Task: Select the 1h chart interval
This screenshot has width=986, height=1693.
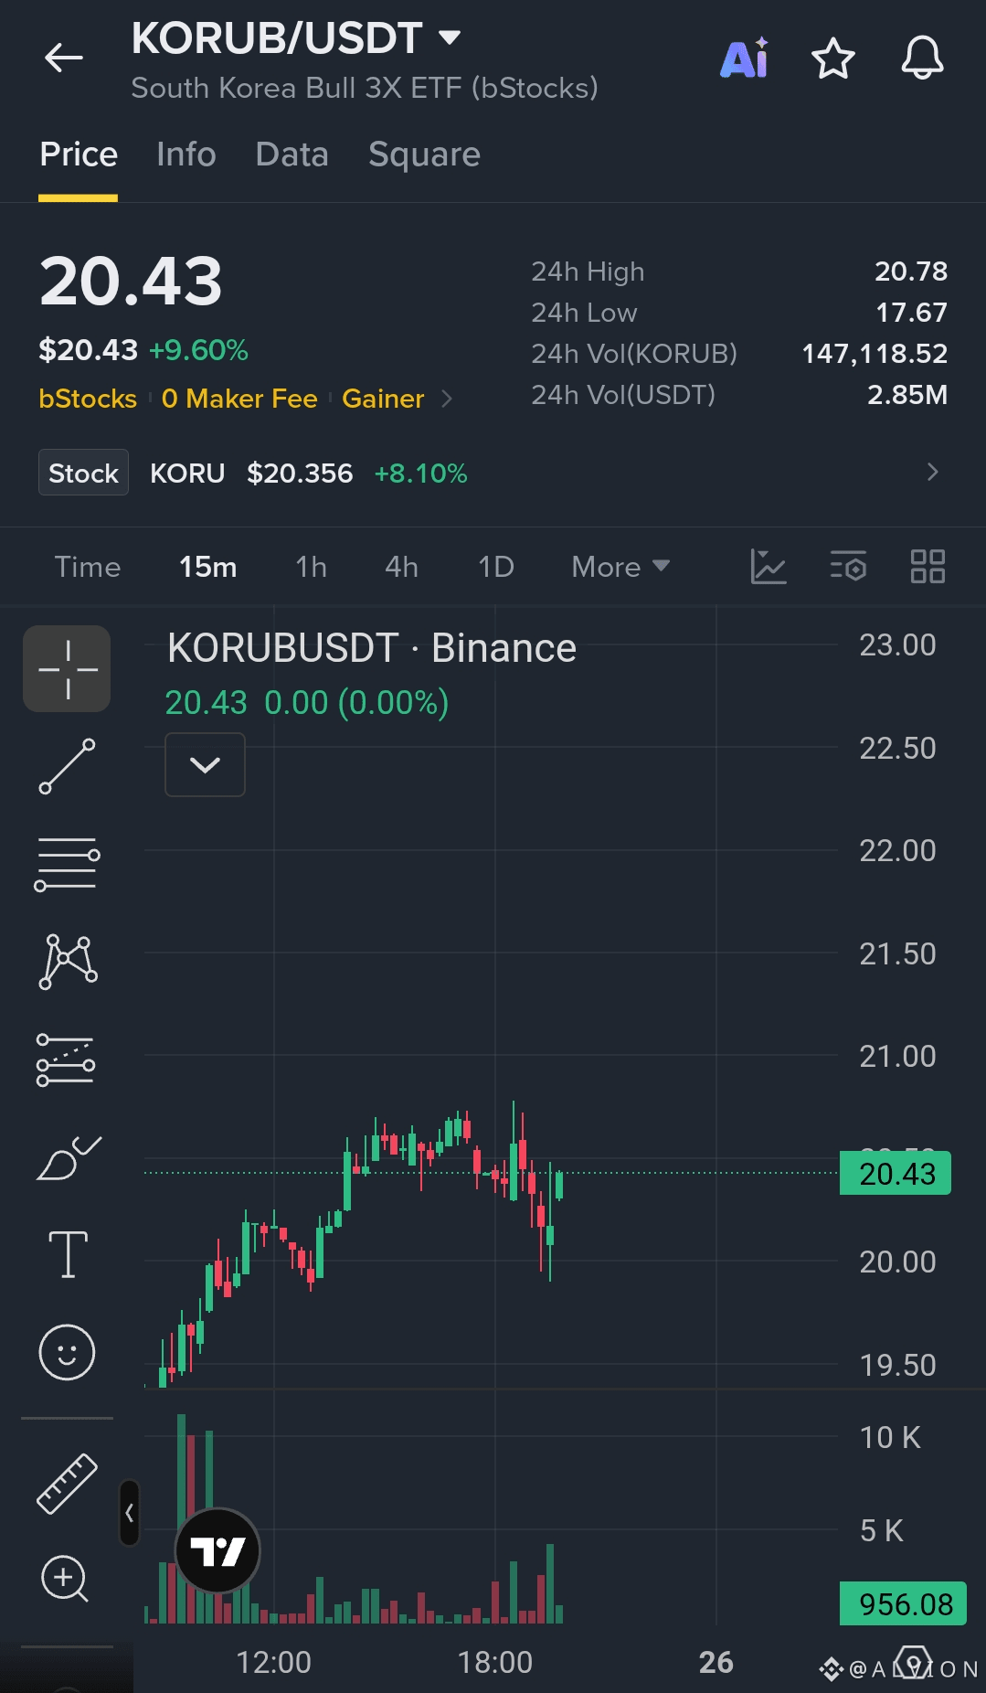Action: [311, 567]
